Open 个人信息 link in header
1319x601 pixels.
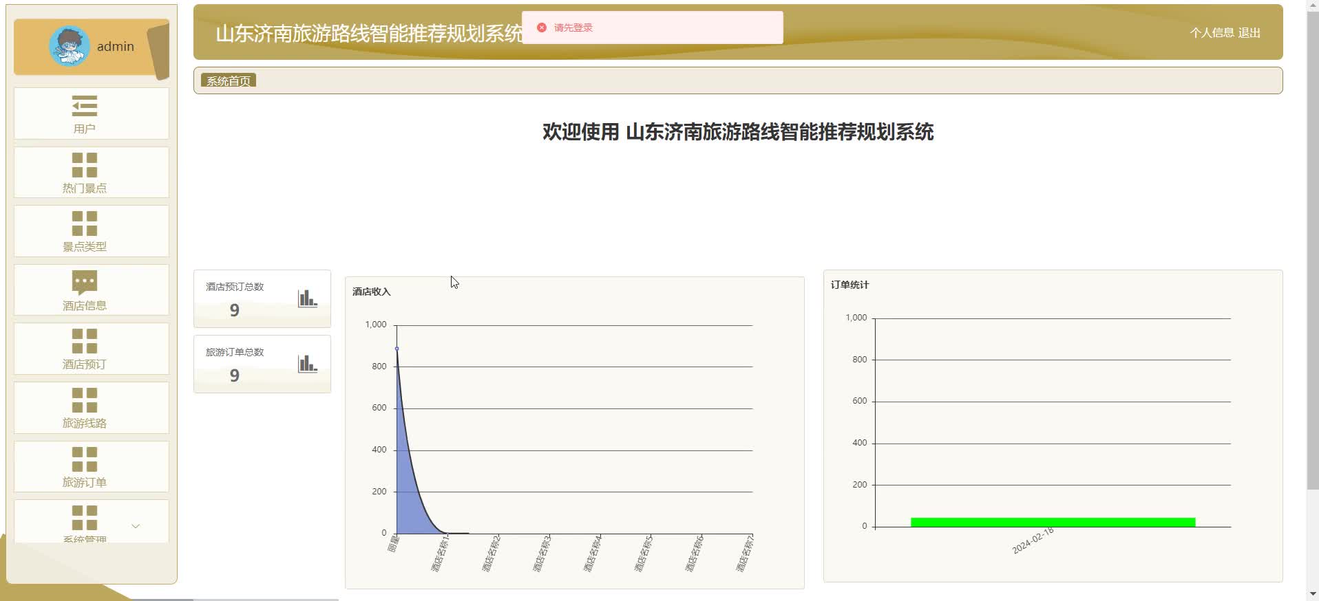click(x=1212, y=32)
